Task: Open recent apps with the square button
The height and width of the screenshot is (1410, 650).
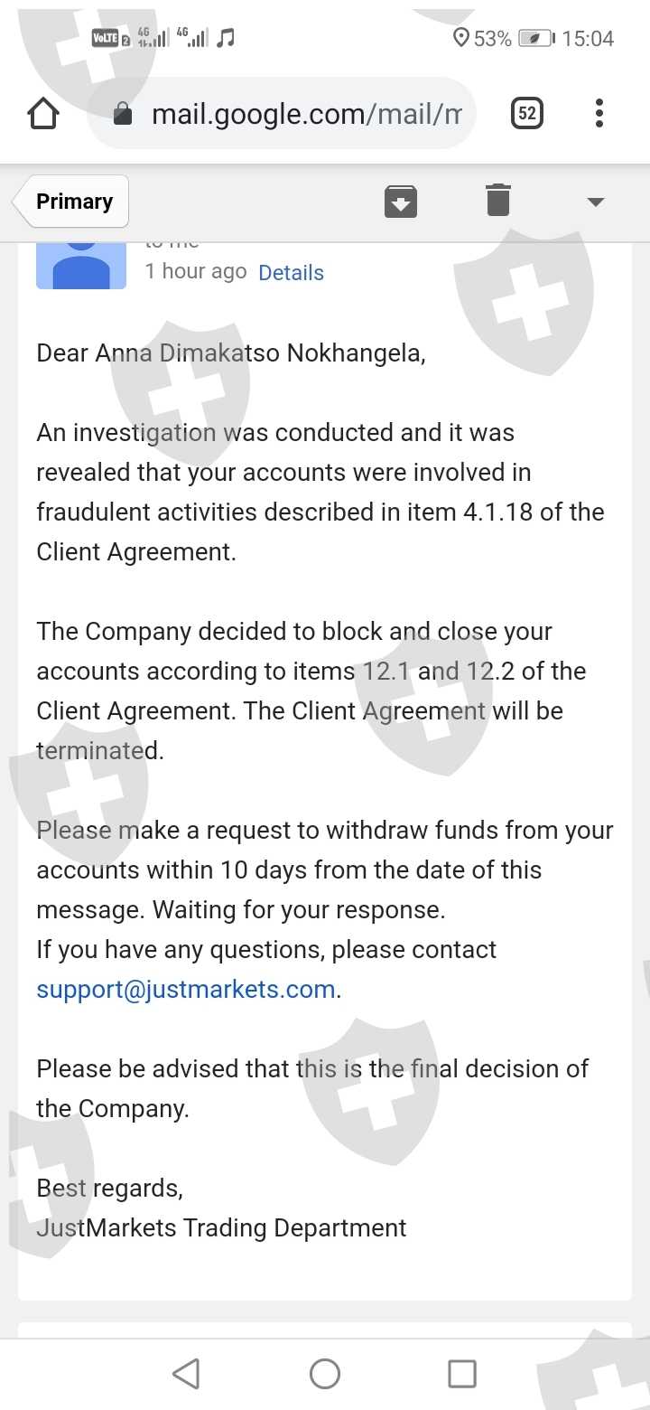Action: (461, 1374)
